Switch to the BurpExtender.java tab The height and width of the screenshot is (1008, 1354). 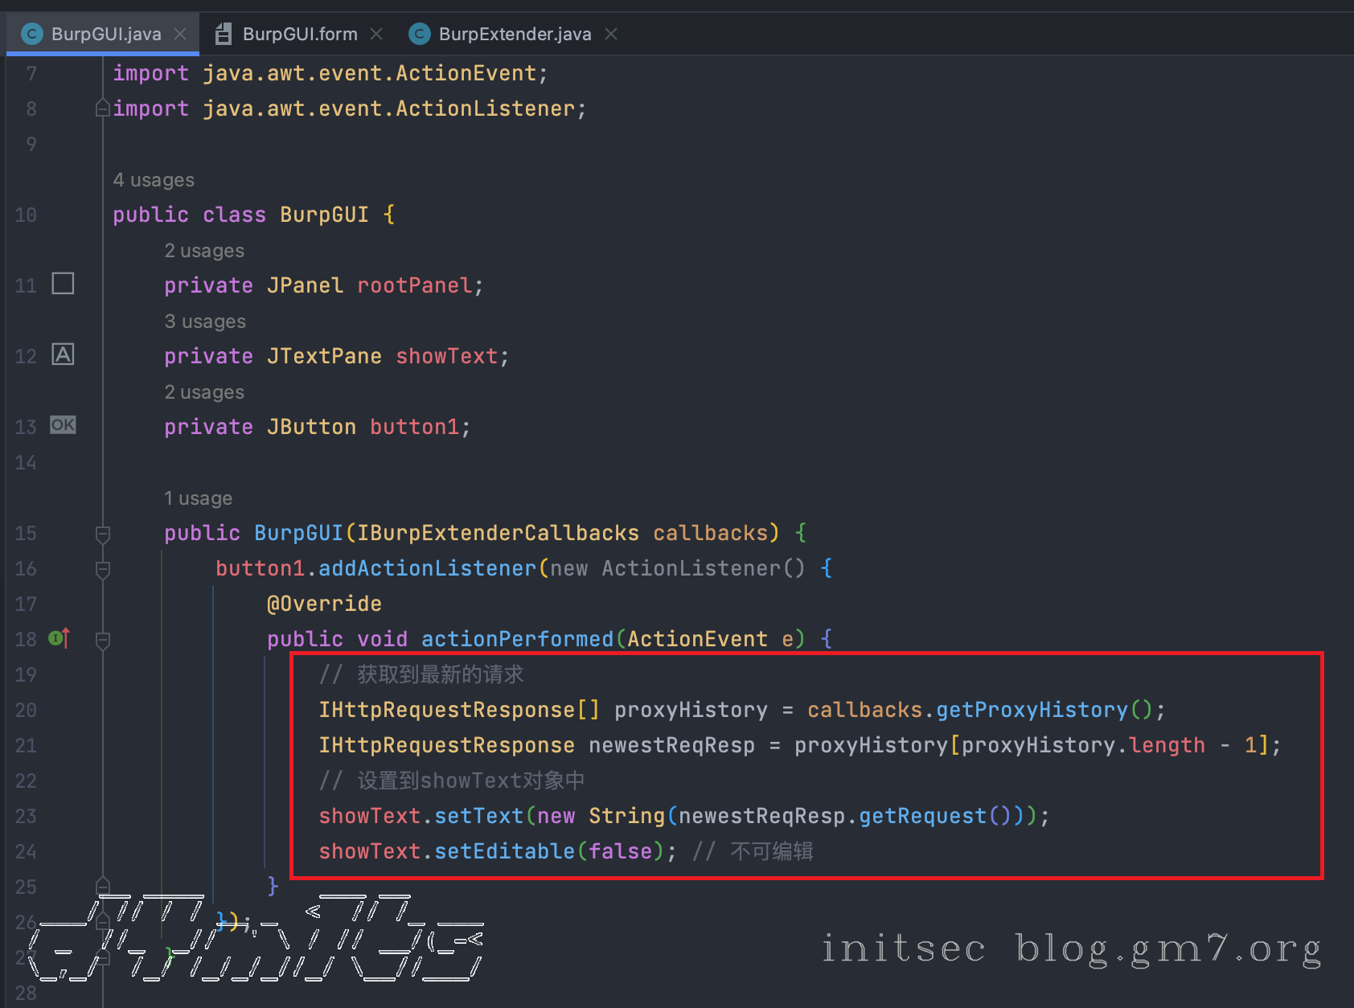click(515, 34)
